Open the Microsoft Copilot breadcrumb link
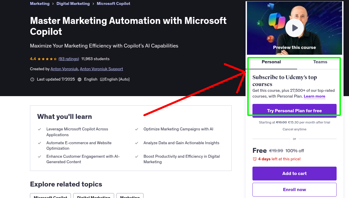The image size is (349, 198). pos(114,4)
